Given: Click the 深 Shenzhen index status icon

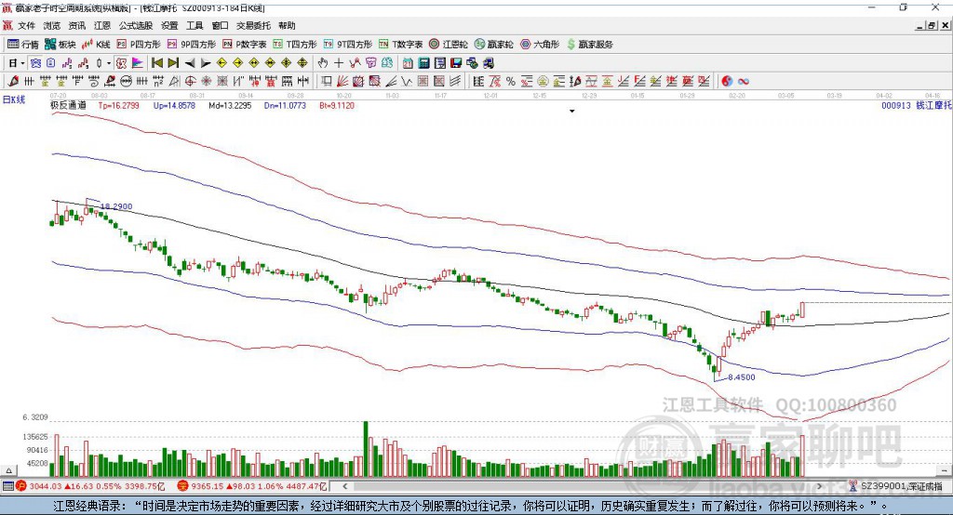Looking at the screenshot, I should 182,486.
